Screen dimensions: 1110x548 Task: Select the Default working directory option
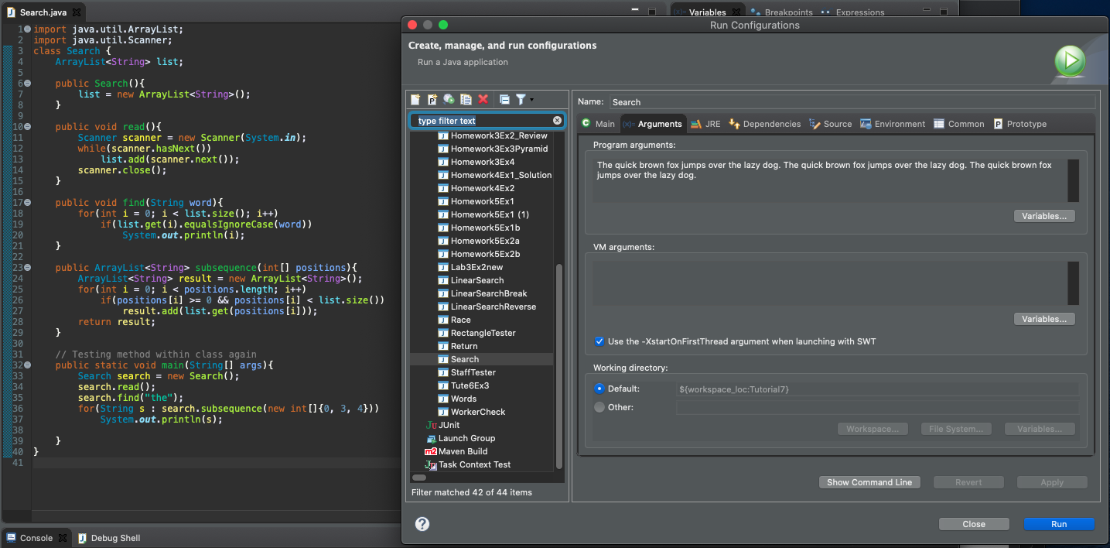599,389
